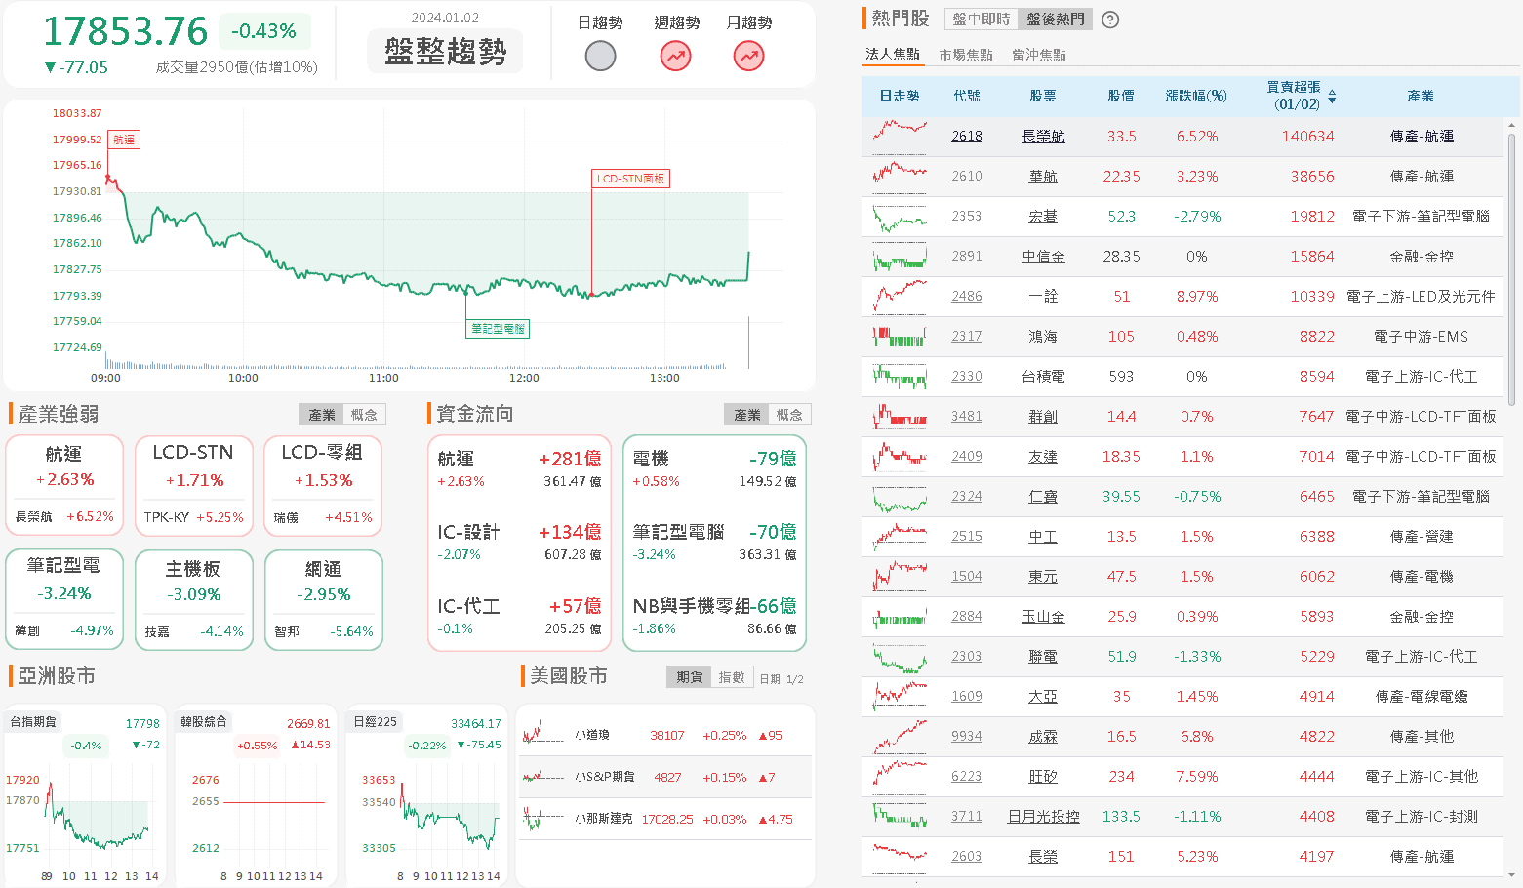
Task: Open stock code 2330 link
Action: [967, 377]
